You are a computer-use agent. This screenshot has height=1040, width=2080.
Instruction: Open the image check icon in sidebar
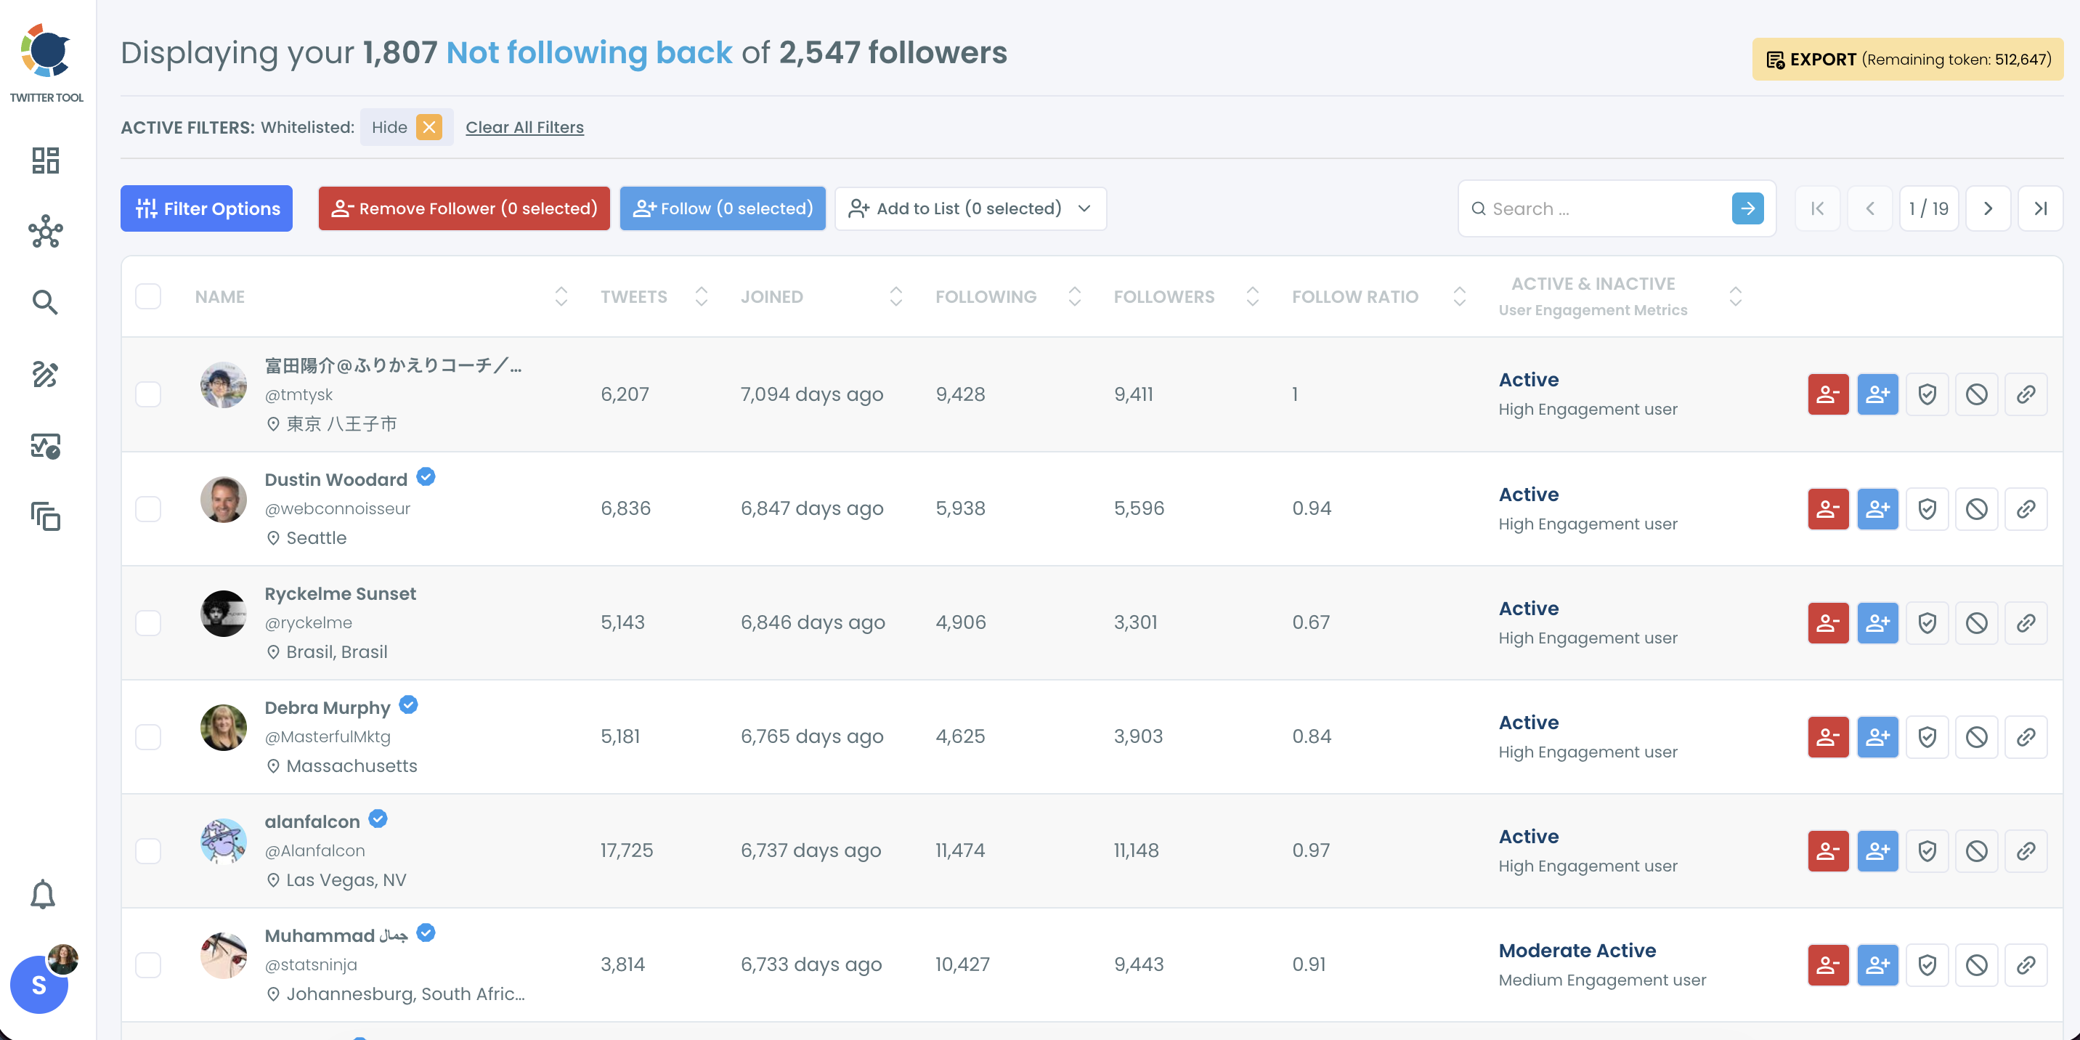pyautogui.click(x=45, y=446)
